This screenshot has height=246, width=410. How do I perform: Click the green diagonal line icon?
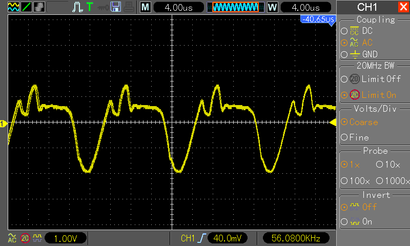[26, 7]
